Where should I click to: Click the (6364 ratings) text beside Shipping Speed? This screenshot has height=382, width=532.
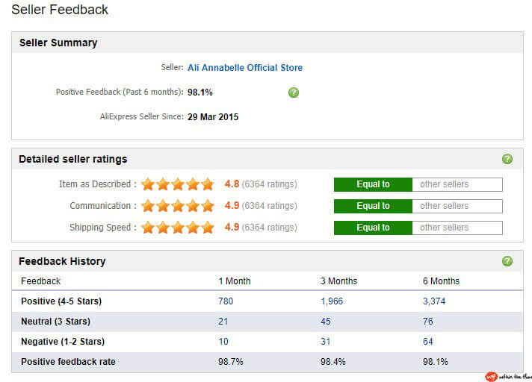270,228
